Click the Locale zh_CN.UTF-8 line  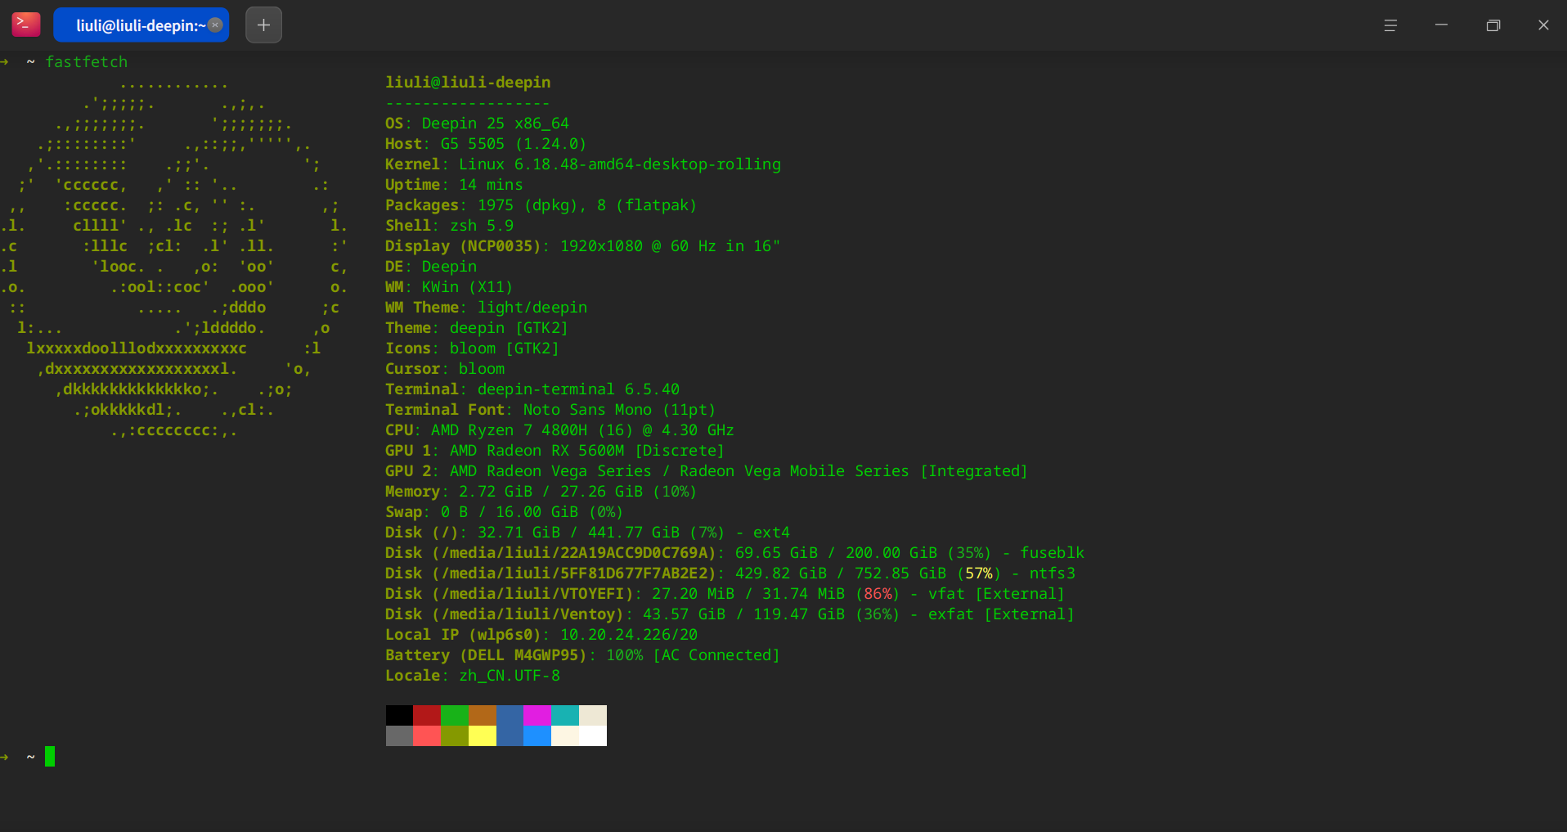[x=473, y=675]
